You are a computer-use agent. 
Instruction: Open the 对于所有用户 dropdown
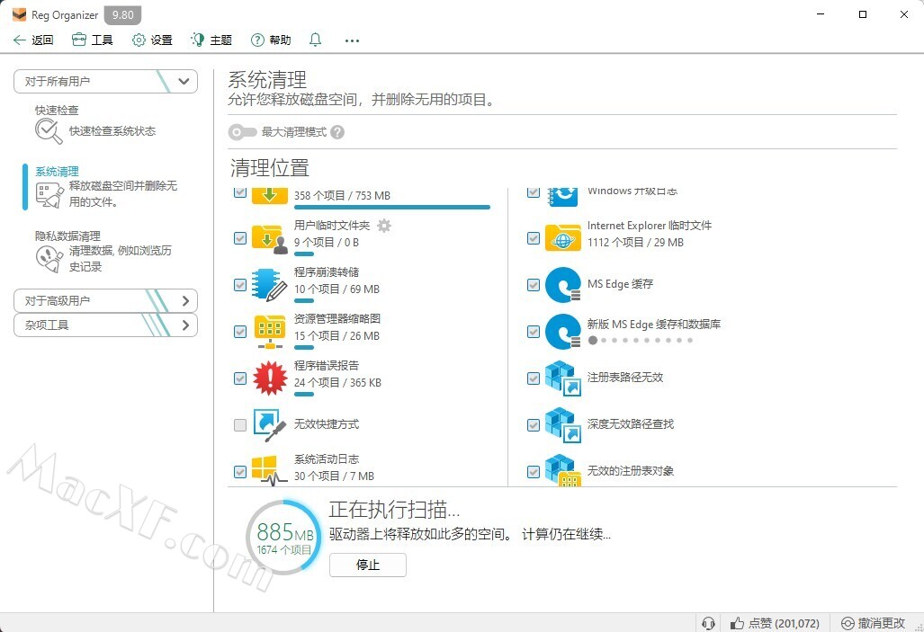pyautogui.click(x=105, y=81)
